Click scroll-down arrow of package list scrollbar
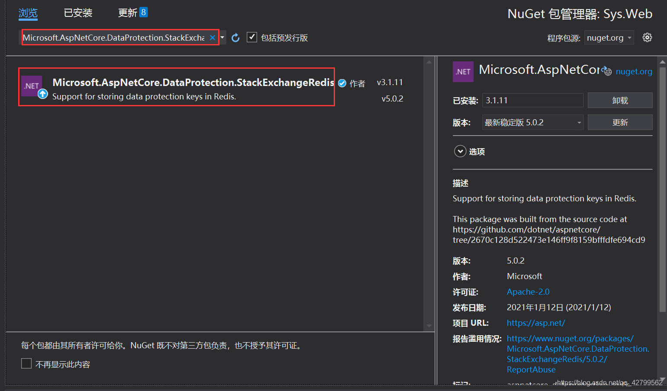 (429, 326)
